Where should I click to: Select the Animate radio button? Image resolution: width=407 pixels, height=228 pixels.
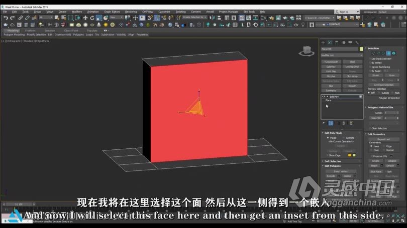click(343, 138)
